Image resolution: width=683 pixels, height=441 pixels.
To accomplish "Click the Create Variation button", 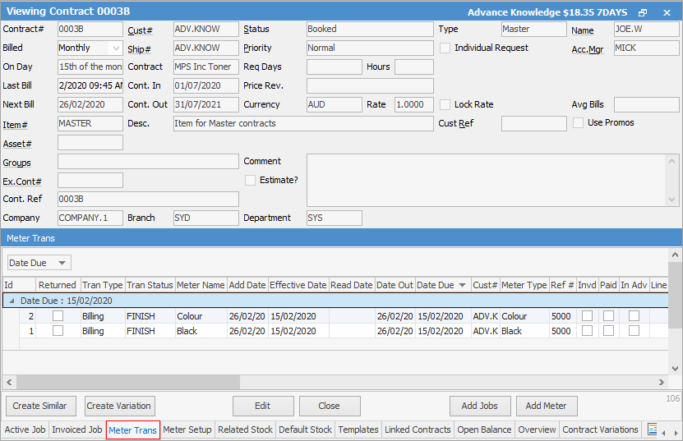I will pyautogui.click(x=118, y=406).
